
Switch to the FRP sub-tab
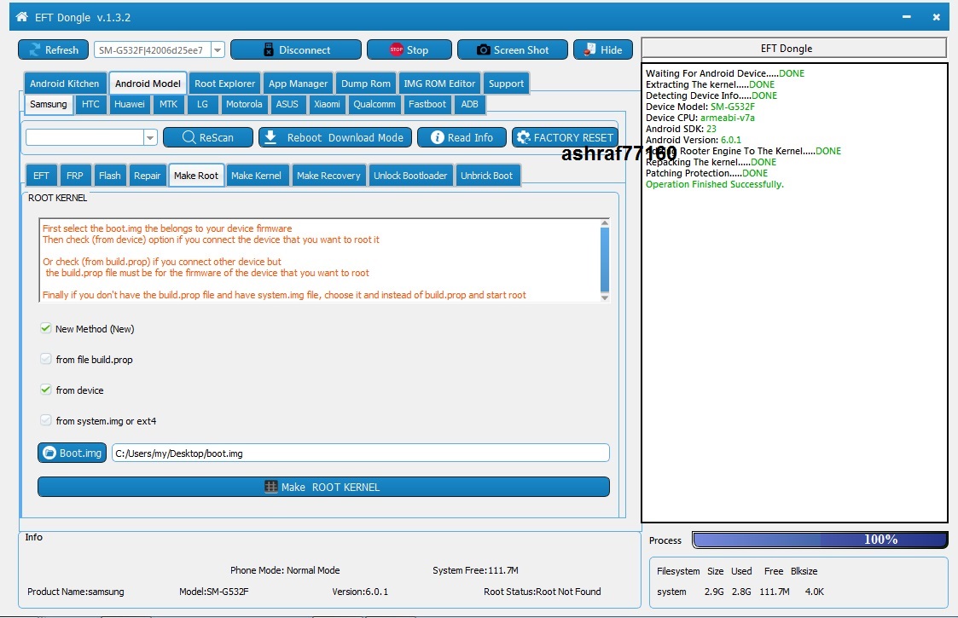74,176
